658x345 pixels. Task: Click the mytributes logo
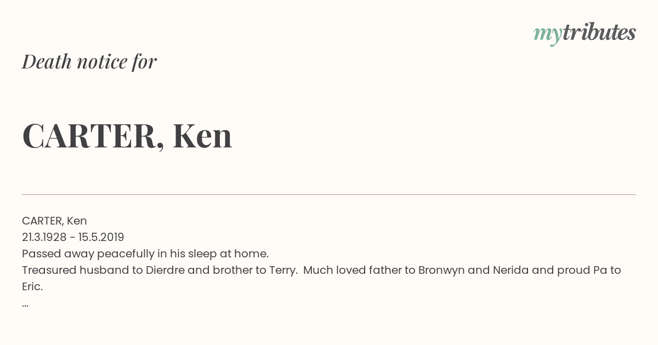point(585,33)
